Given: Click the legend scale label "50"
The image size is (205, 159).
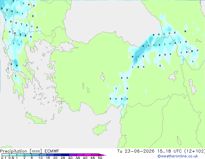Looking at the screenshot, I should coord(100,158).
